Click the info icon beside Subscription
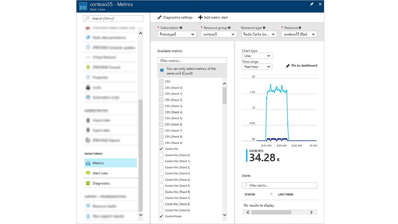398x224 pixels. coord(181,28)
